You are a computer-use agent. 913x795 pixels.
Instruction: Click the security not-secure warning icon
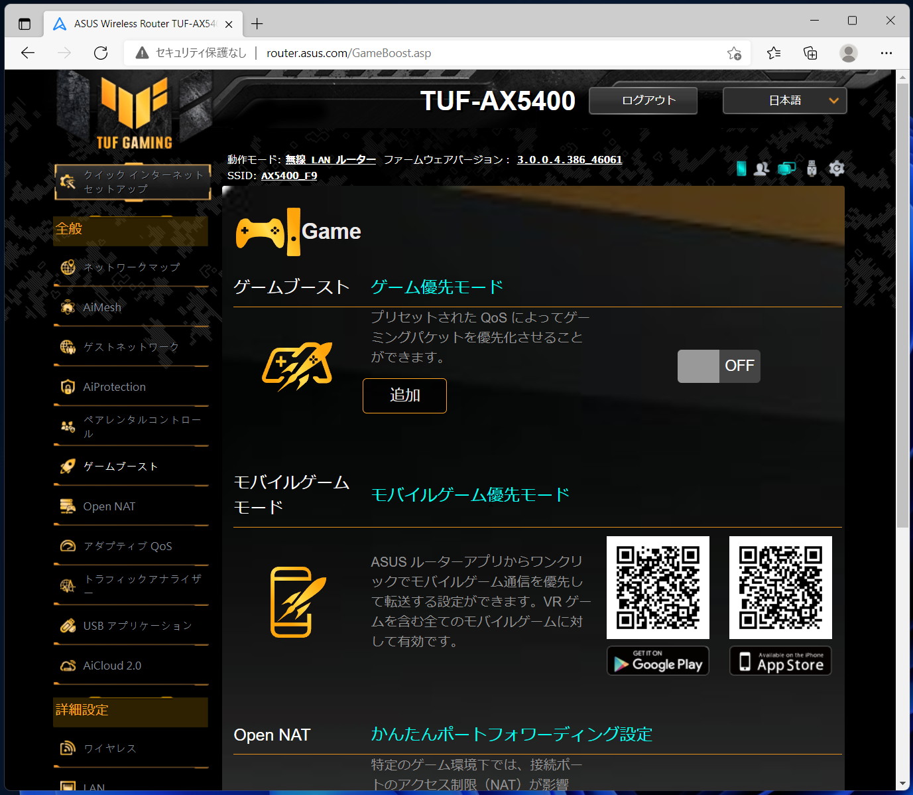[142, 53]
